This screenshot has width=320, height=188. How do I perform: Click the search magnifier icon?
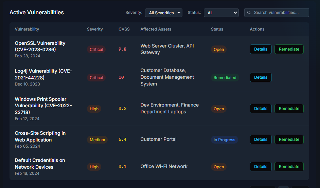(x=249, y=13)
